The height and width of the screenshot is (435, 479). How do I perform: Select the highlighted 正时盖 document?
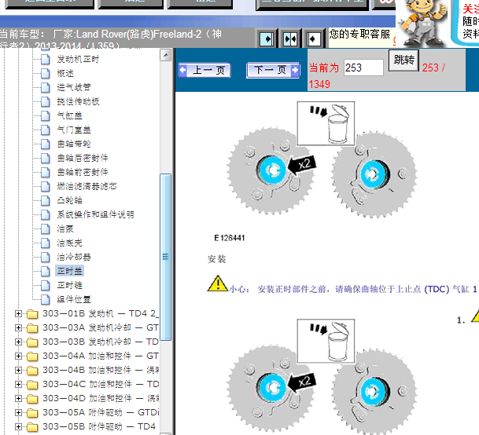pos(69,271)
